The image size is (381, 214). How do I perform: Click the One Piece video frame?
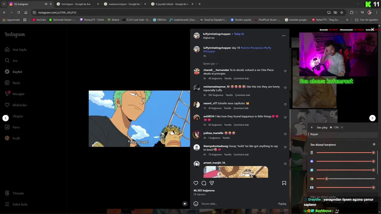(x=139, y=119)
